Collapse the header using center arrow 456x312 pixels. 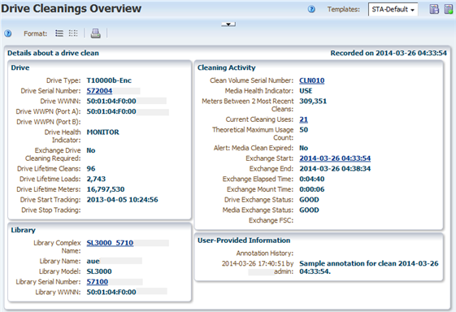point(228,24)
